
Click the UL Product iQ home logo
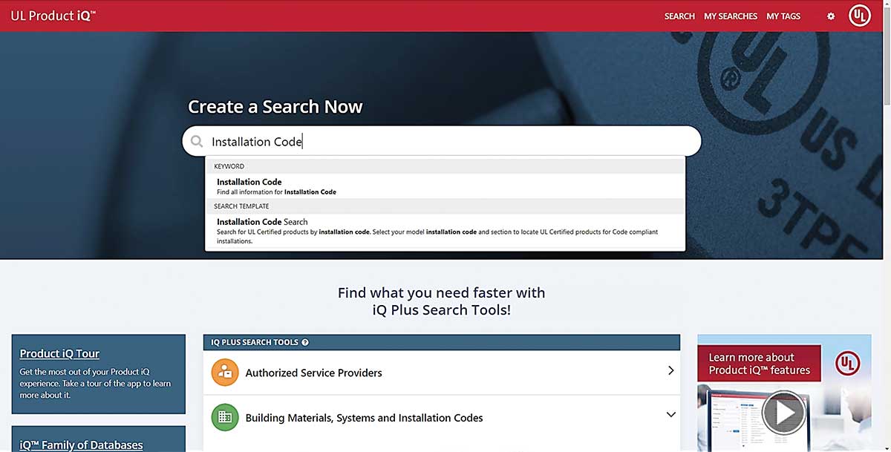tap(53, 16)
